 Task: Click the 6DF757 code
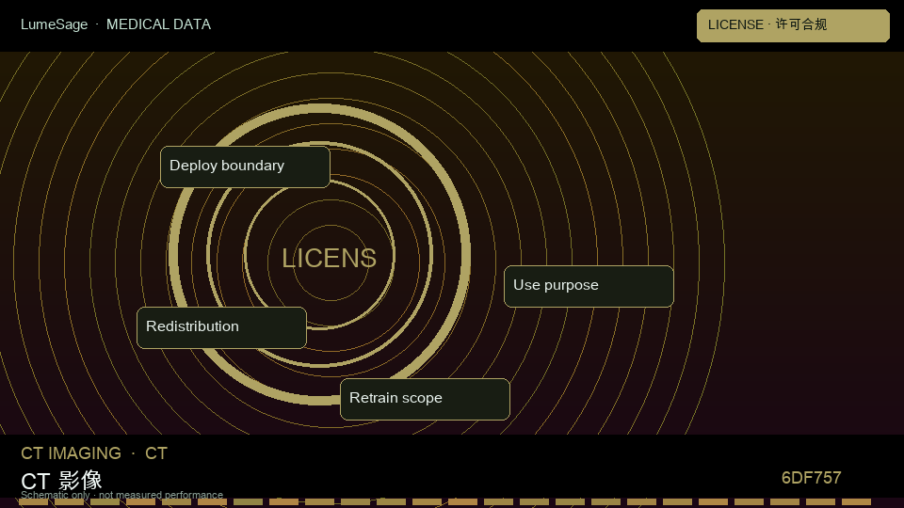[x=811, y=478]
